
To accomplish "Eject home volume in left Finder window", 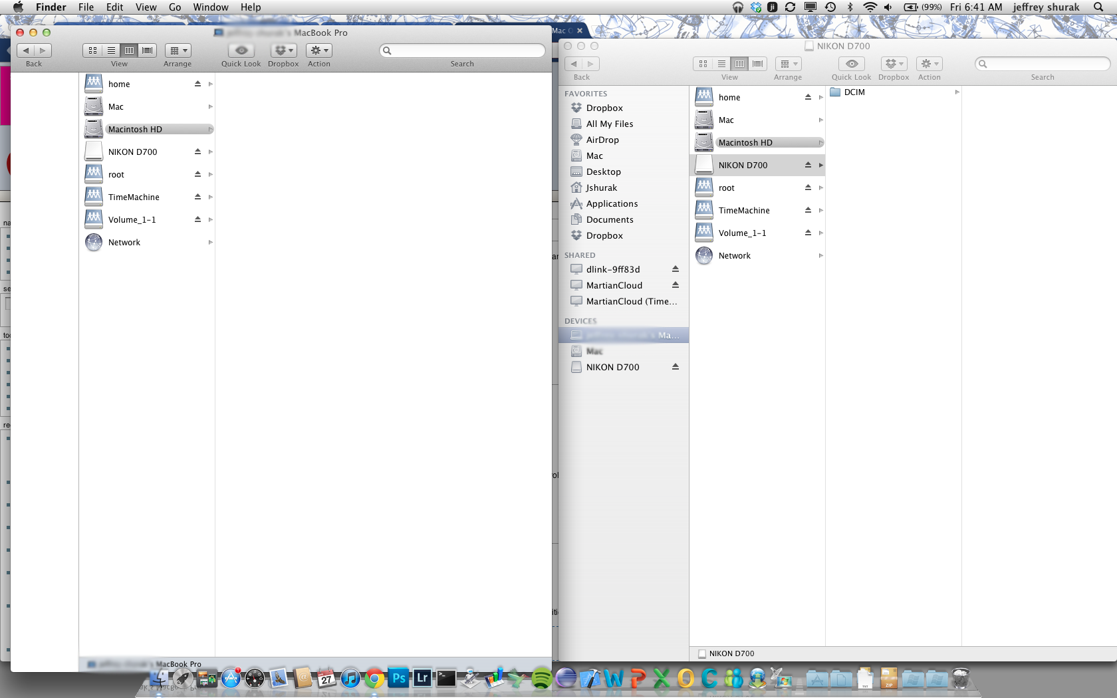I will [197, 84].
